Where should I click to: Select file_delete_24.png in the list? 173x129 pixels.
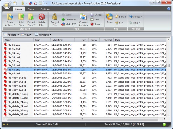[x=18, y=102]
